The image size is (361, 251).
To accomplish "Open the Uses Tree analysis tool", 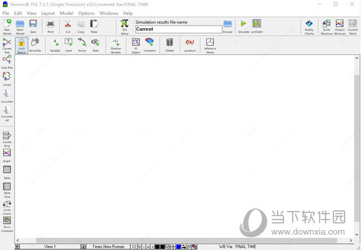I will click(7, 62).
